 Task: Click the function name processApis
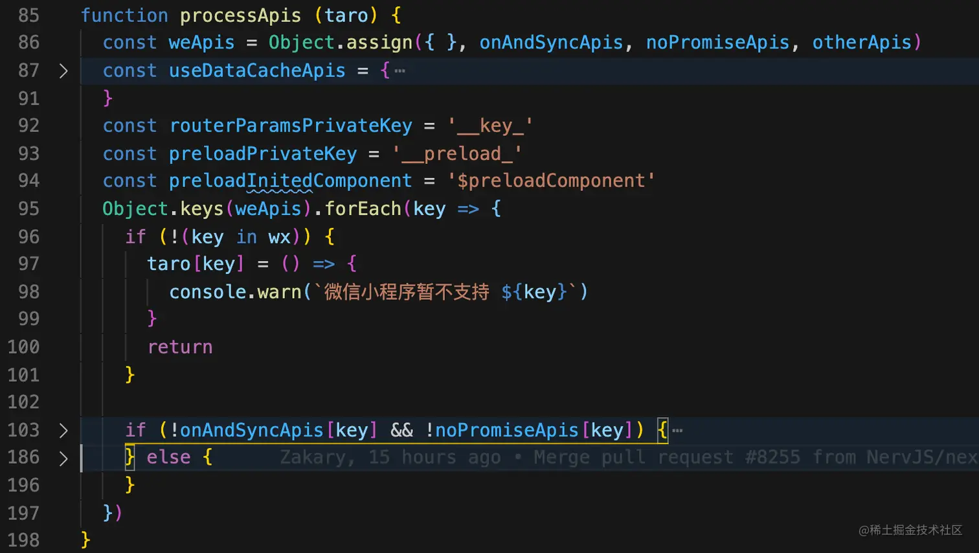coord(240,16)
